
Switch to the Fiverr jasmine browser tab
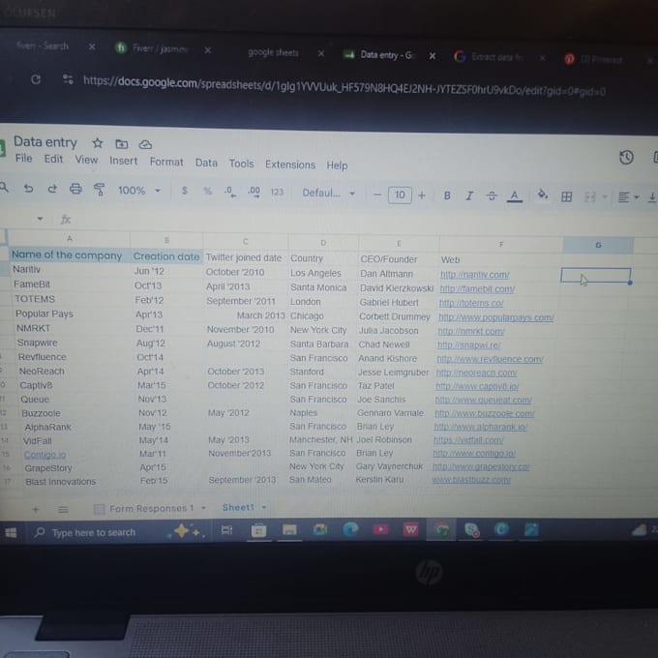click(160, 48)
